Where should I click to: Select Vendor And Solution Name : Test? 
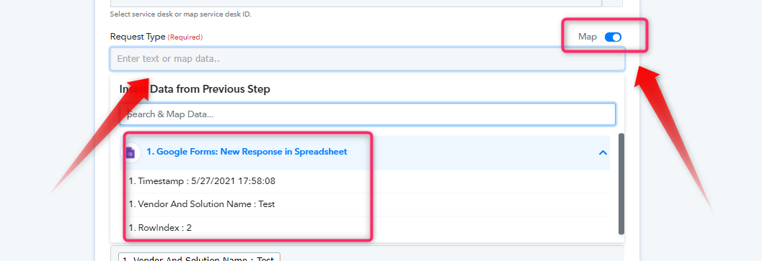(x=202, y=204)
